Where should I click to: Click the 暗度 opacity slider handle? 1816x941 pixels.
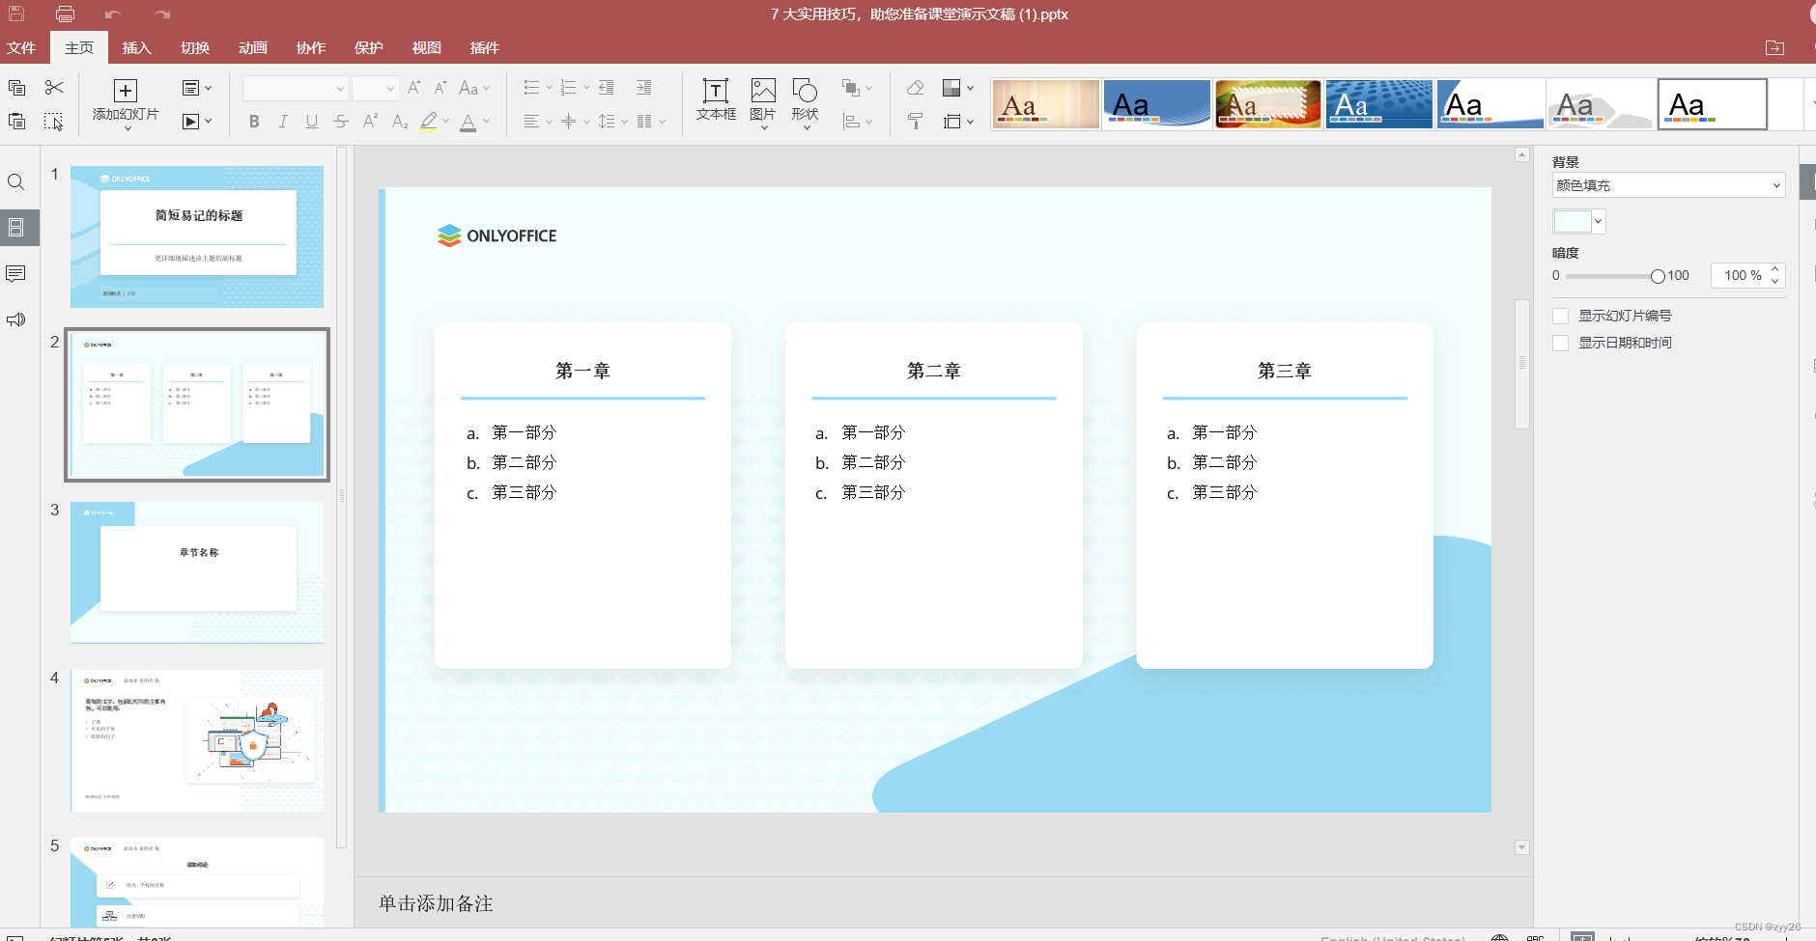click(1658, 276)
